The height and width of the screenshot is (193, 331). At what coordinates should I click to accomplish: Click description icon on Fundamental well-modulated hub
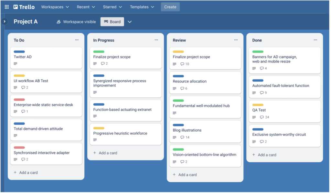click(175, 113)
